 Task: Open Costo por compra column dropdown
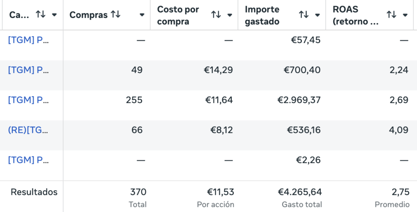point(230,15)
